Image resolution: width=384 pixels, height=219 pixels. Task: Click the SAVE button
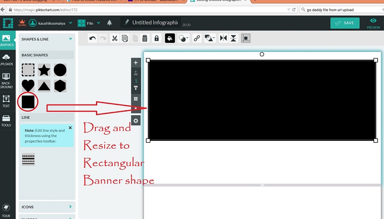(345, 23)
